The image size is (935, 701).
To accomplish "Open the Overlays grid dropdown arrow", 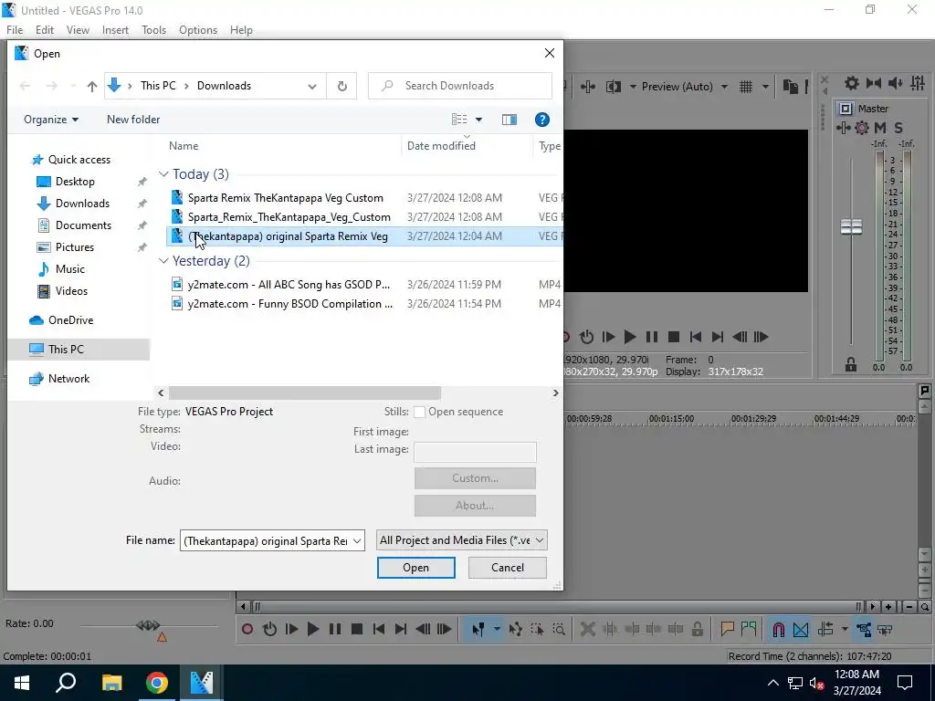I will [x=765, y=87].
